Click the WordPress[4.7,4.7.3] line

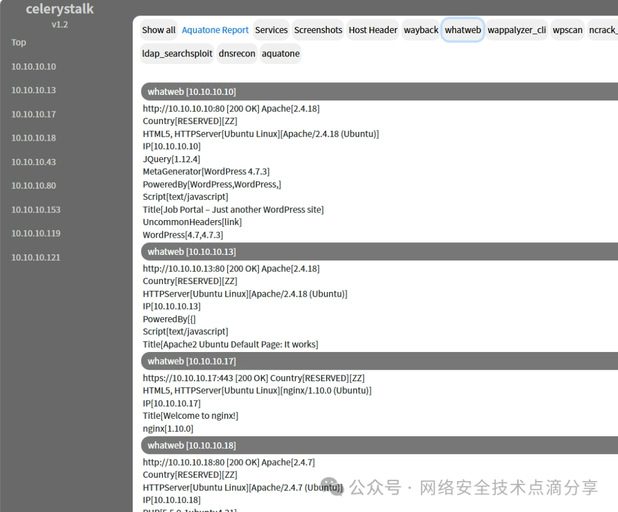183,235
